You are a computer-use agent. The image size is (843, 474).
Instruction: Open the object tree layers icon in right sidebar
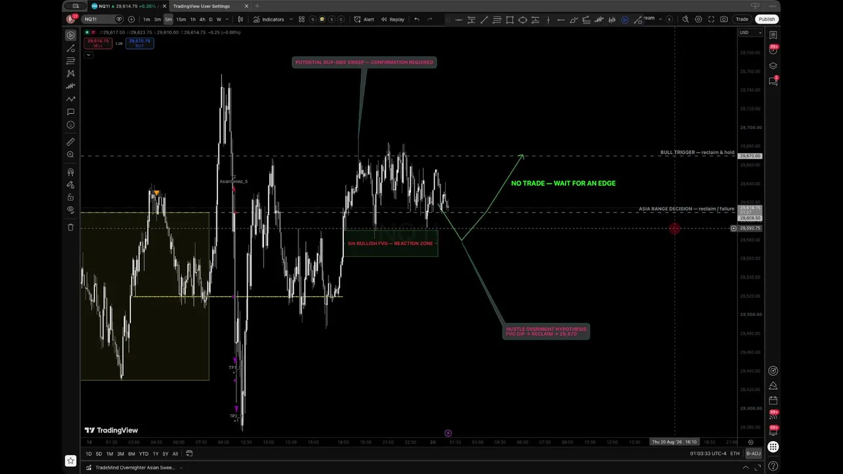[773, 66]
